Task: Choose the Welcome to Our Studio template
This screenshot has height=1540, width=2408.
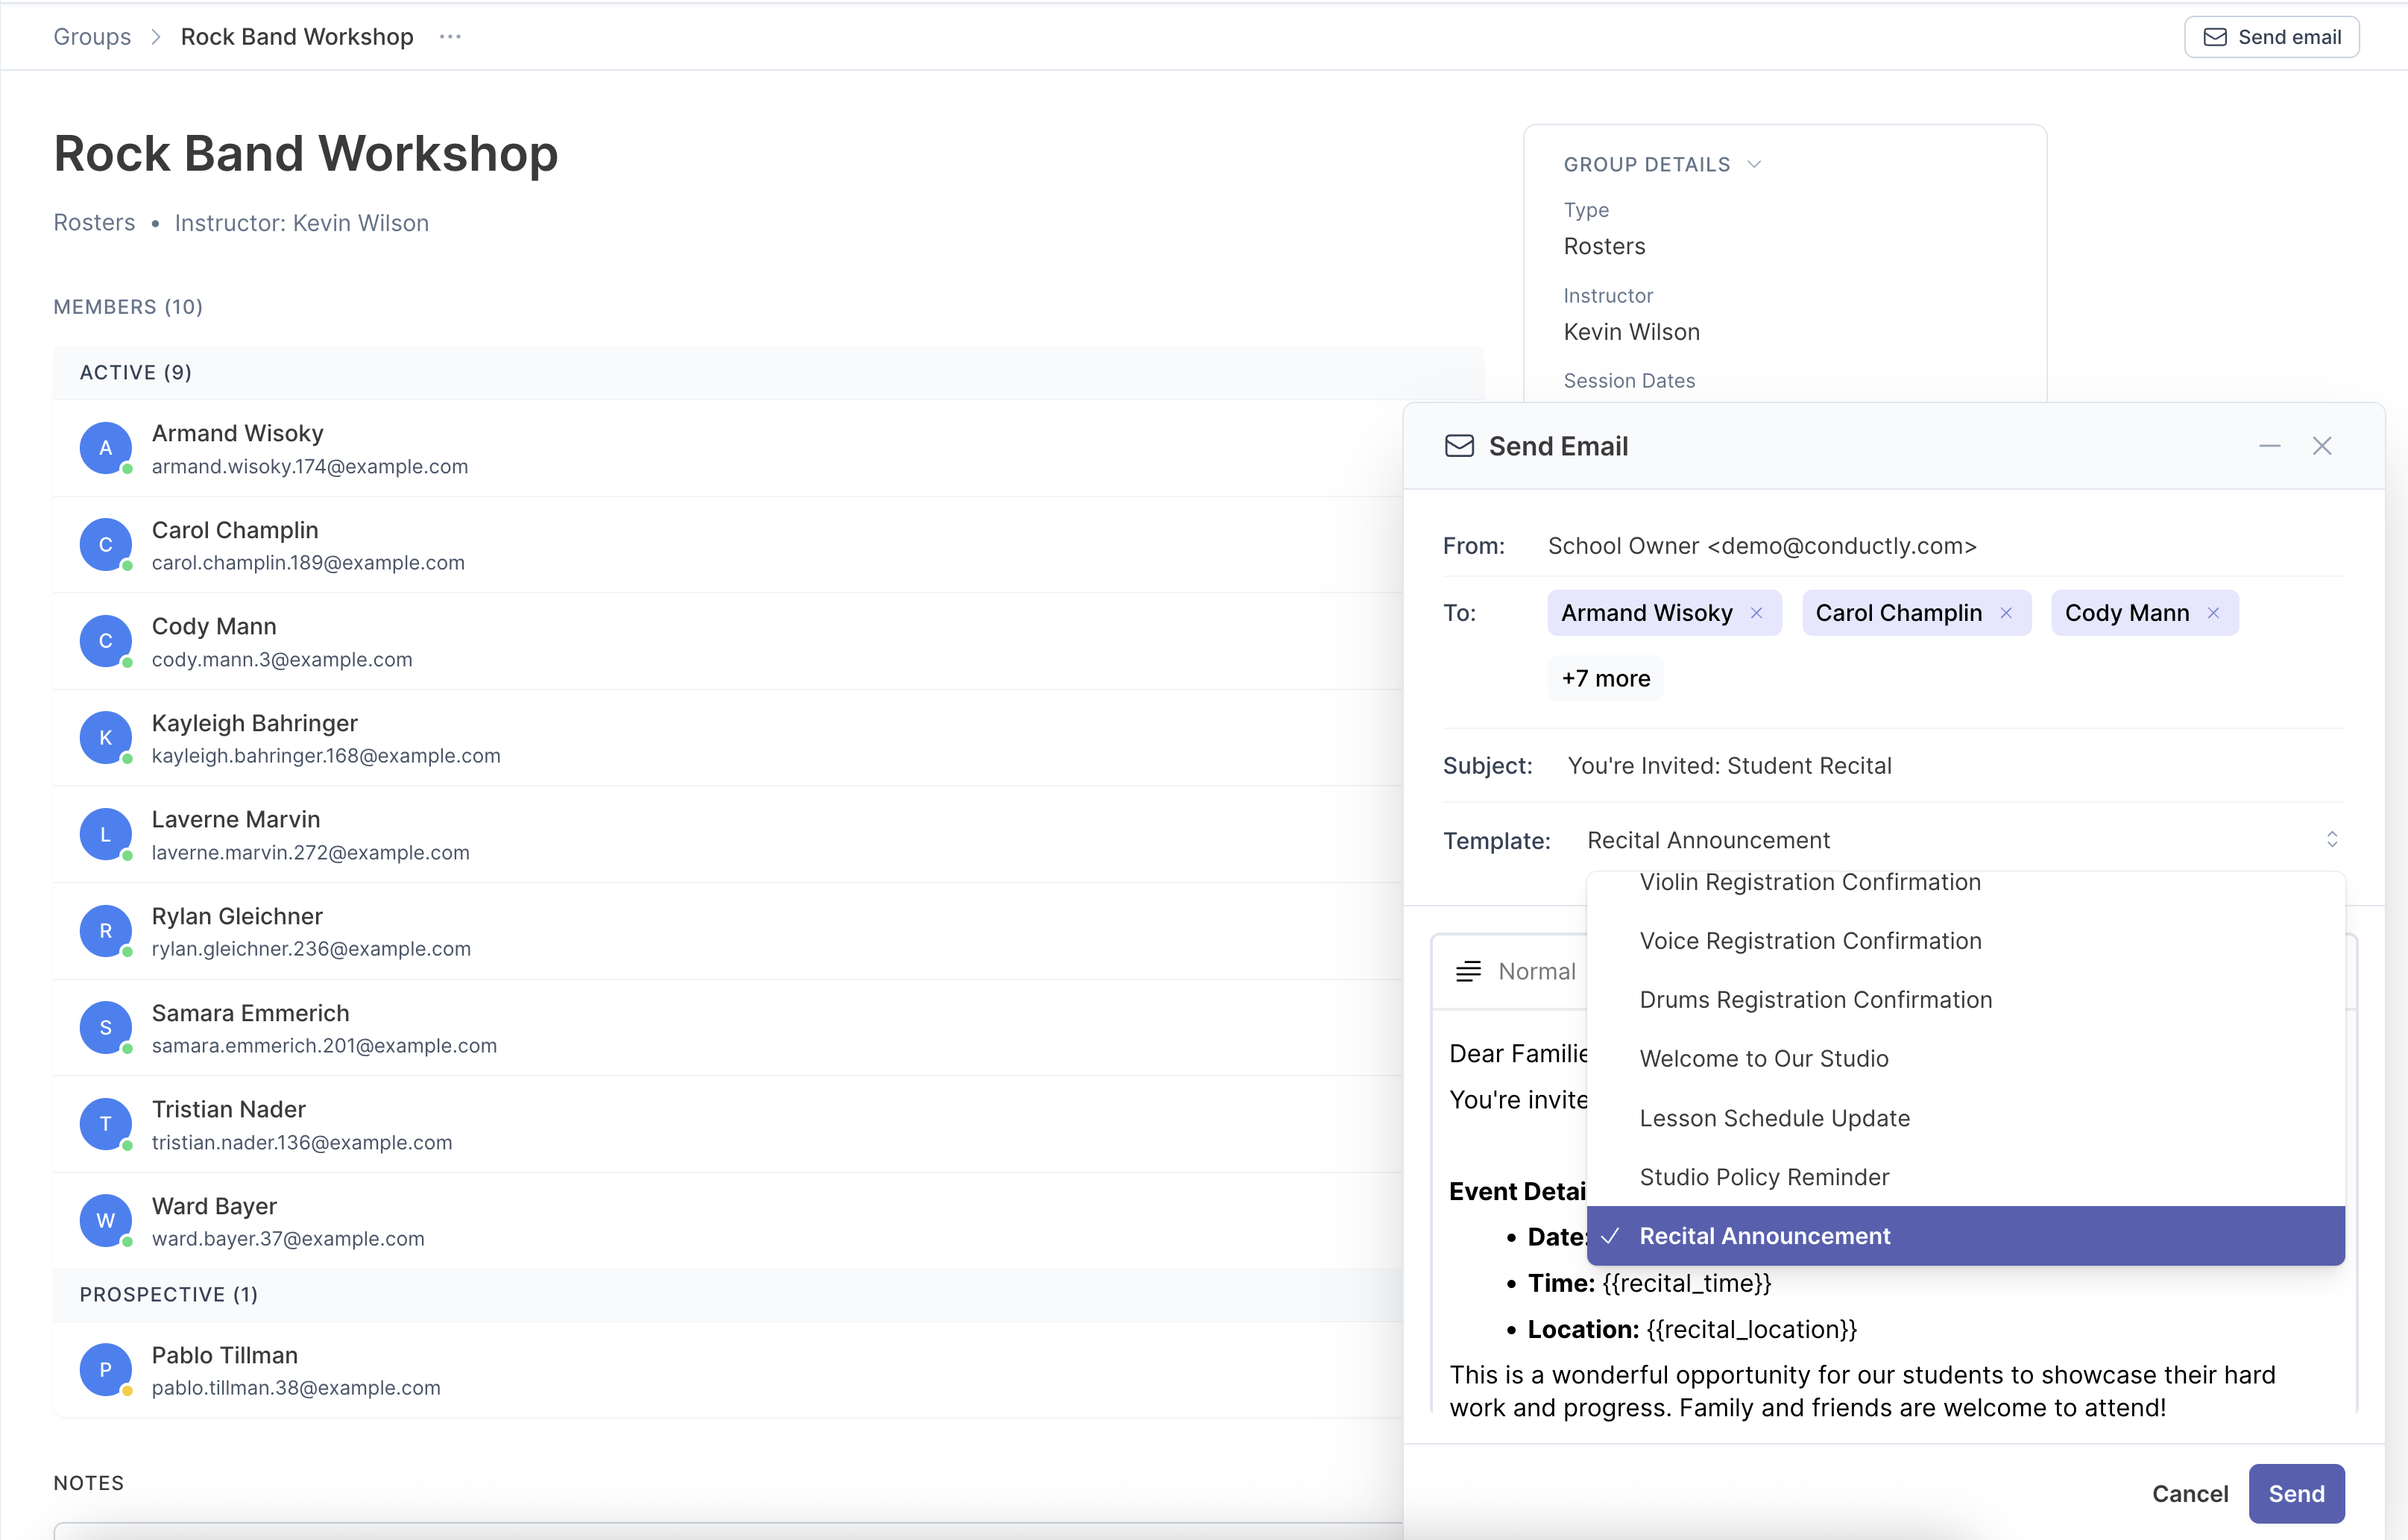Action: click(1764, 1058)
